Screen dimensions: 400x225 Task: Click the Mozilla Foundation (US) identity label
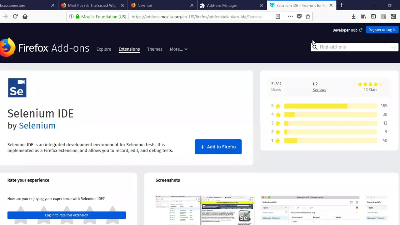104,17
